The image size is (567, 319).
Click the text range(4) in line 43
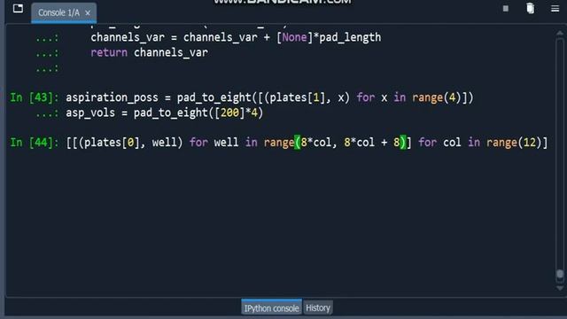tap(437, 97)
